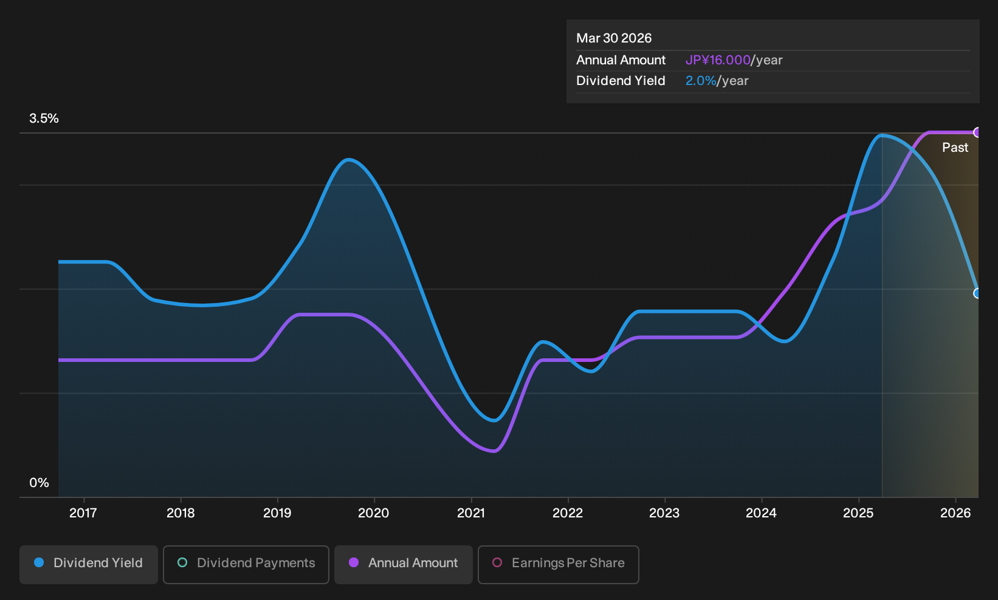The image size is (998, 600).
Task: Show the Earnings Per Share series
Action: [x=559, y=564]
